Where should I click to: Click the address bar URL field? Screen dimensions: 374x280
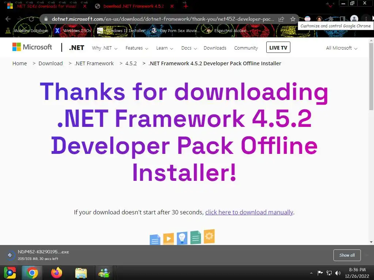pyautogui.click(x=163, y=19)
